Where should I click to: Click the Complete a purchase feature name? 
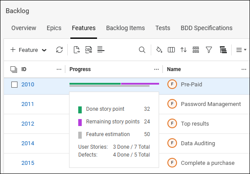(208, 163)
